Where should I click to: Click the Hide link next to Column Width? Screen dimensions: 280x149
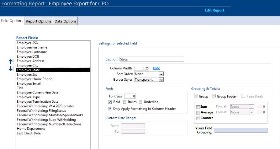(x=157, y=68)
